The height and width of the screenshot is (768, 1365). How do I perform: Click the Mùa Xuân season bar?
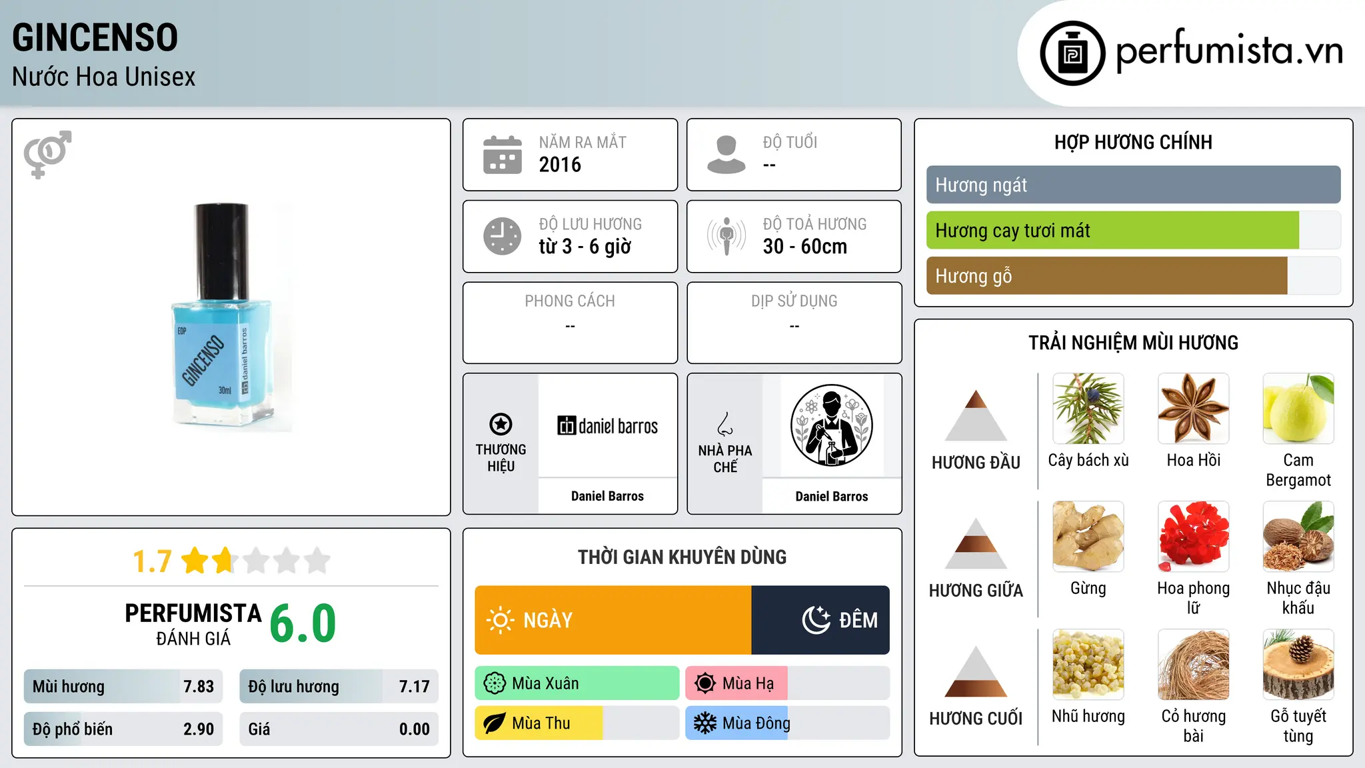click(x=577, y=683)
